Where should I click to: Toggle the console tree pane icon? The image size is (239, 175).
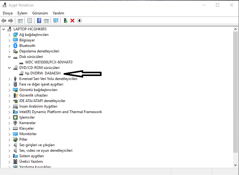20,21
